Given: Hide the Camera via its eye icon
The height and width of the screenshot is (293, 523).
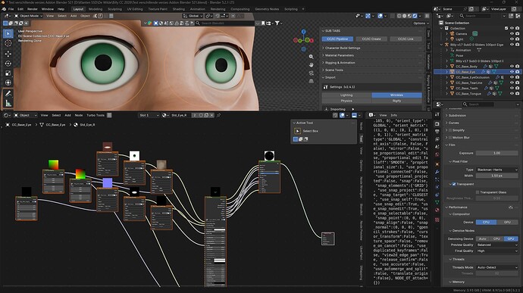Looking at the screenshot, I should (512, 33).
